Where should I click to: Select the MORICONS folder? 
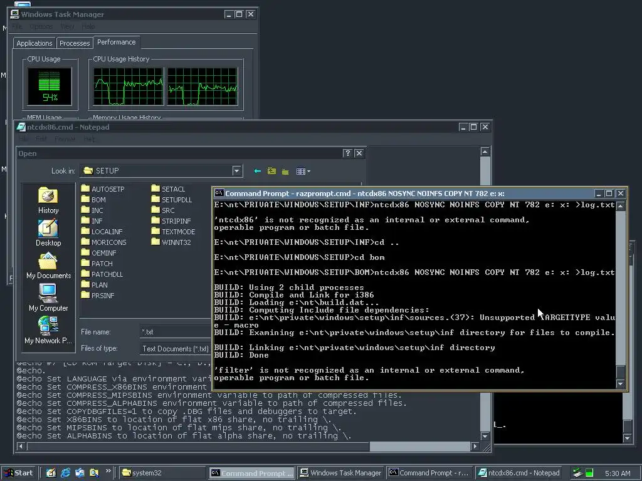[103, 242]
